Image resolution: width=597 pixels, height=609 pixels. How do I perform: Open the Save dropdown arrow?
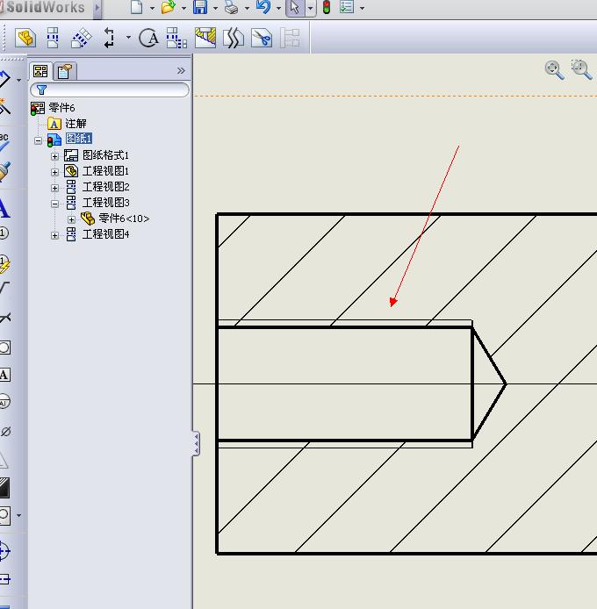click(215, 8)
